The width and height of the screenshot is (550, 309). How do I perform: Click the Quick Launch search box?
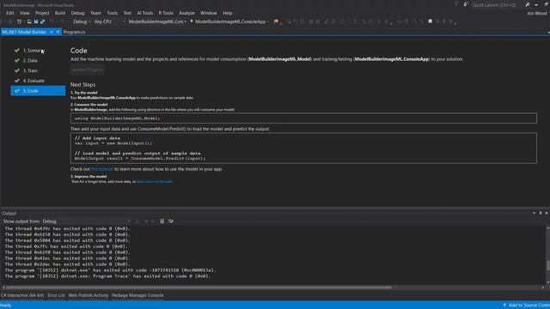click(x=497, y=5)
